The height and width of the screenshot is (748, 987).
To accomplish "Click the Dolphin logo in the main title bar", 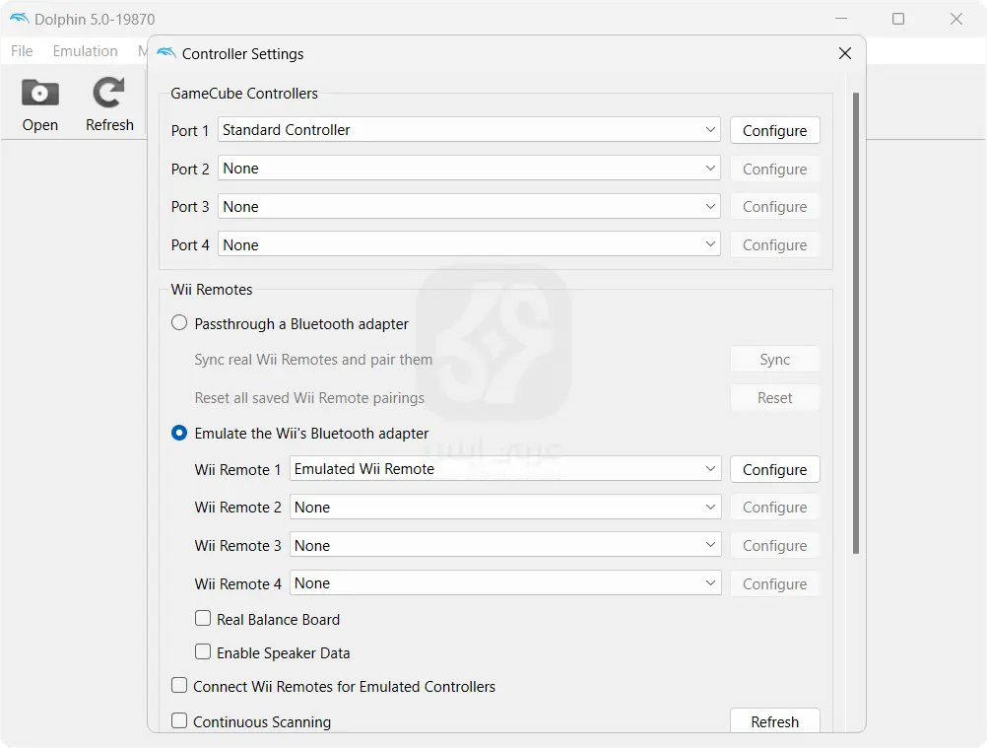I will click(x=19, y=20).
